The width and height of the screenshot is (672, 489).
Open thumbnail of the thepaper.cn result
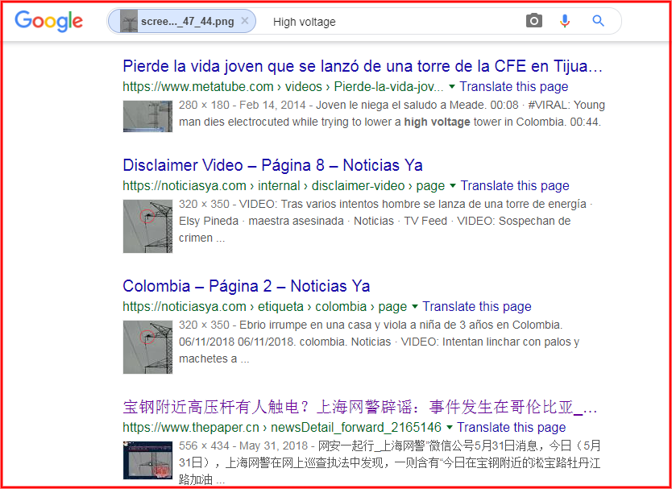148,460
